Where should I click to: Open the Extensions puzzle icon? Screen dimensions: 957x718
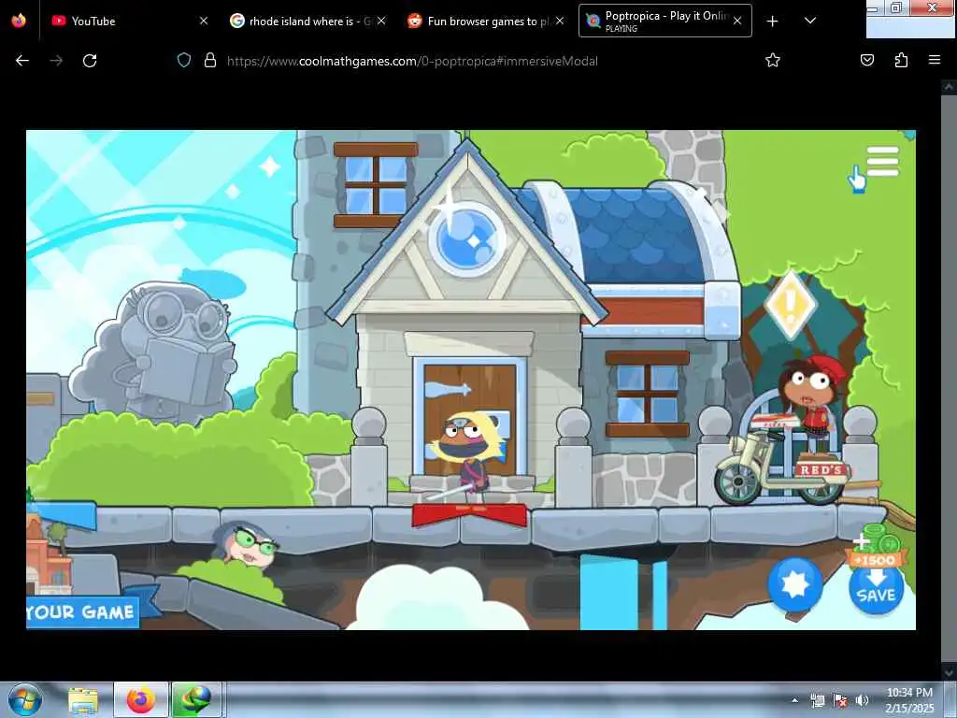click(x=901, y=61)
